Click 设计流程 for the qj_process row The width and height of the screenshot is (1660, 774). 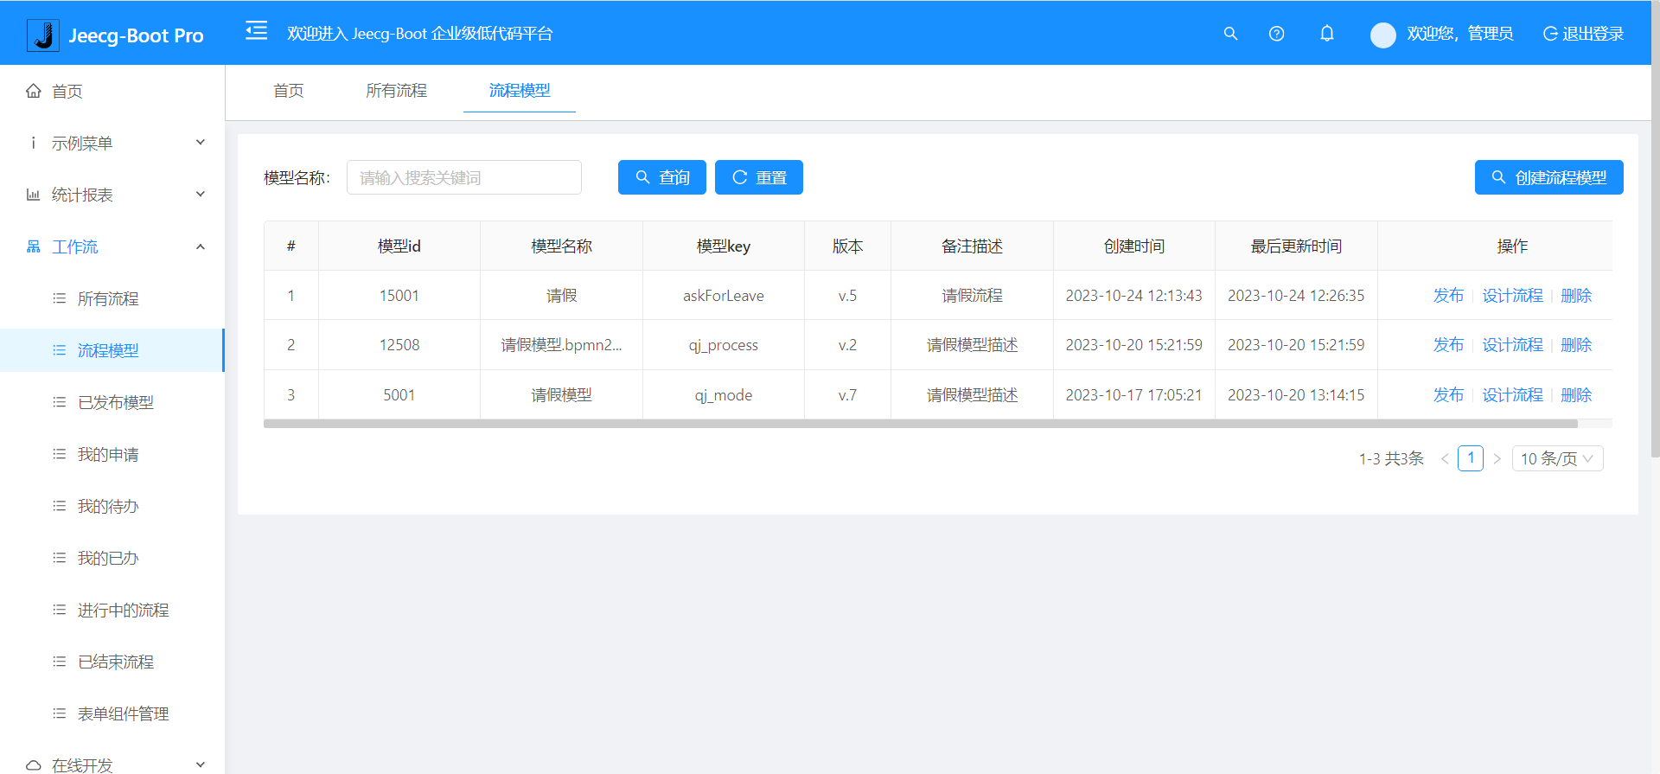(1513, 345)
